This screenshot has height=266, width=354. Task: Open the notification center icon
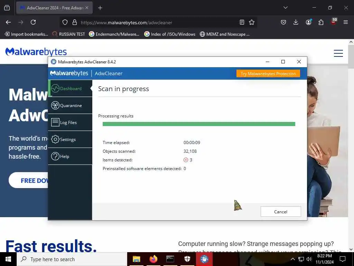click(343, 259)
